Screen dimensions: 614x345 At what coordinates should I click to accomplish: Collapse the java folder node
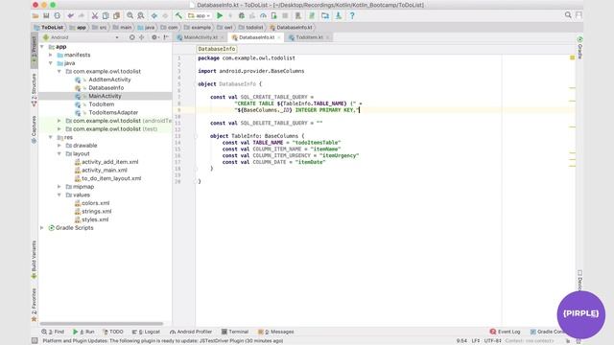coord(51,63)
